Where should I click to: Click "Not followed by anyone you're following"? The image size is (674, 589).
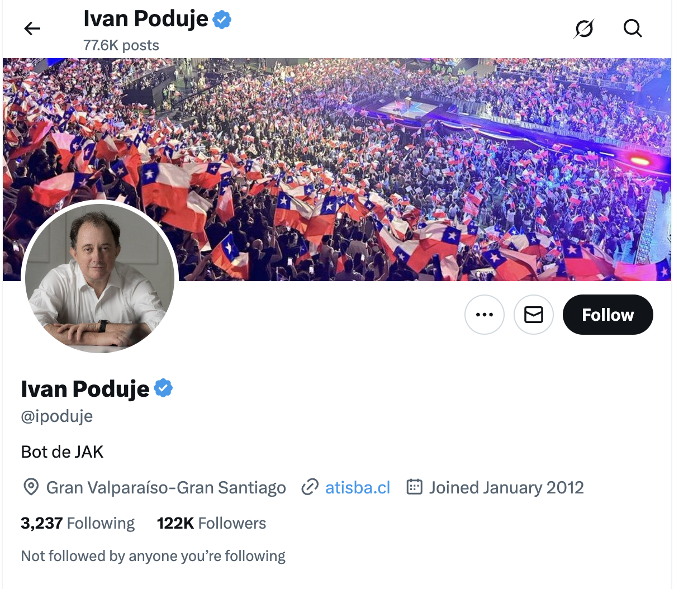(x=153, y=556)
